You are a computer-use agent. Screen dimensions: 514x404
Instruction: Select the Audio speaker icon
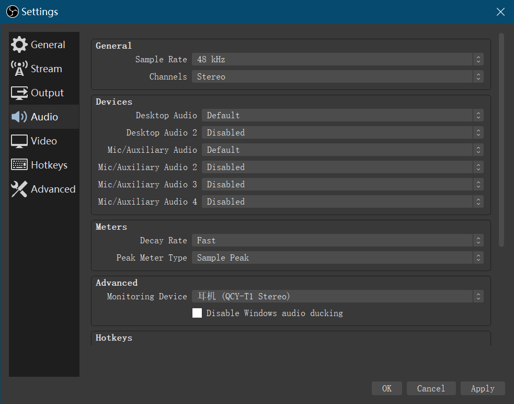pyautogui.click(x=19, y=117)
